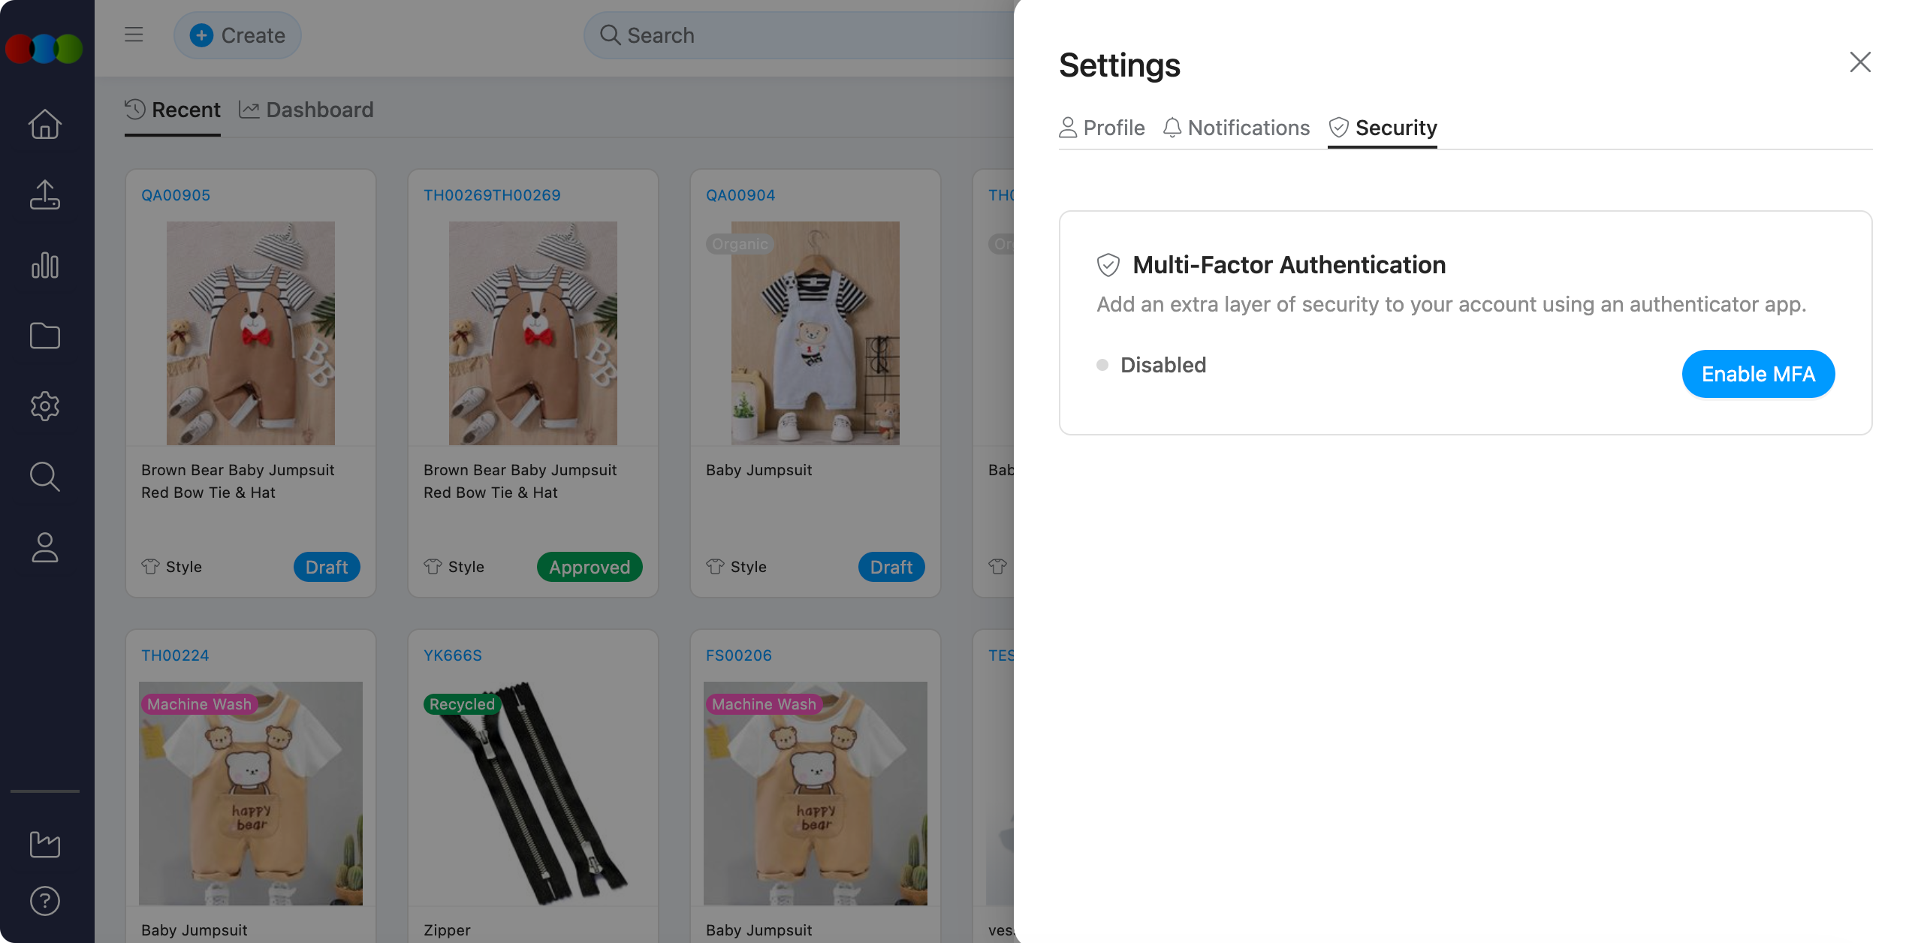Close the Settings panel
The height and width of the screenshot is (943, 1912).
[x=1860, y=62]
